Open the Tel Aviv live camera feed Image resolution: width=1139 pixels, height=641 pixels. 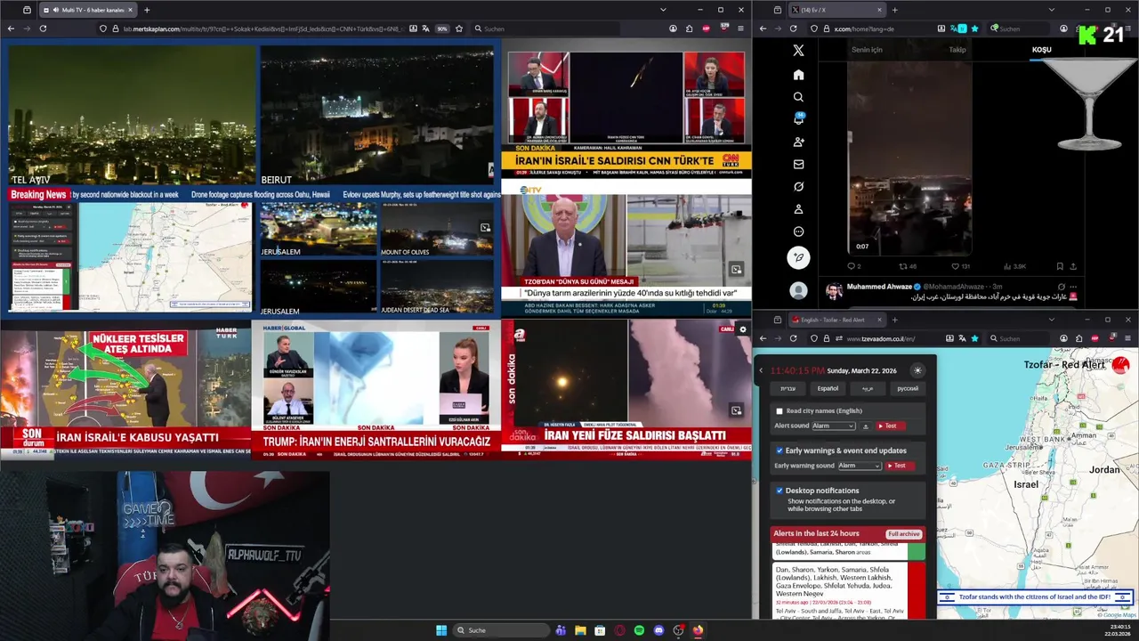tap(132, 116)
